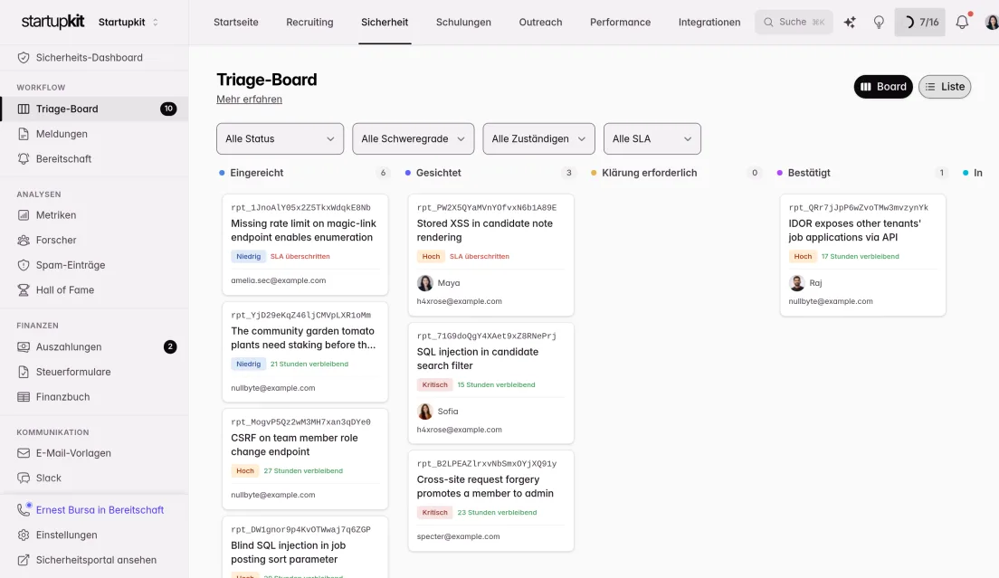Go to Recruiting tab
The width and height of the screenshot is (999, 578).
pos(309,23)
